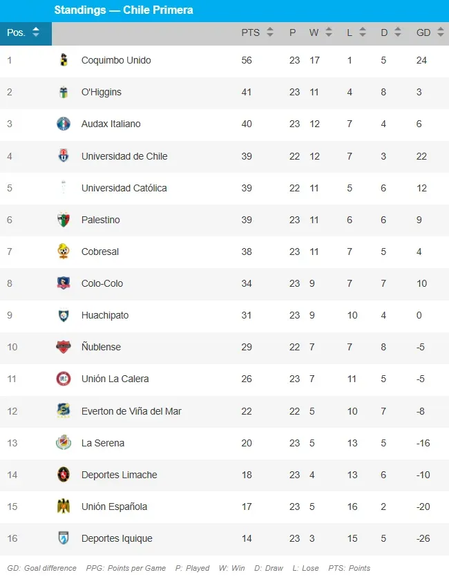Click the Colo-Colo team badge

point(64,283)
